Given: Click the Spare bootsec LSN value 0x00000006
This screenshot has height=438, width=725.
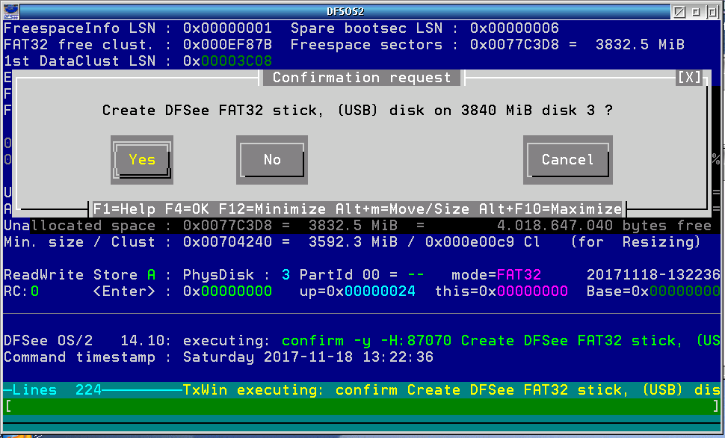Looking at the screenshot, I should point(515,28).
